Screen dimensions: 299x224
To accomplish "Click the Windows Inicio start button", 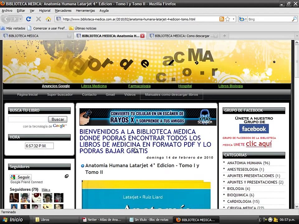I will coord(14,220).
